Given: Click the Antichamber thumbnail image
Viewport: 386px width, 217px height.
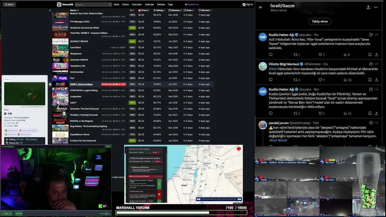Looking at the screenshot, I should 60,72.
